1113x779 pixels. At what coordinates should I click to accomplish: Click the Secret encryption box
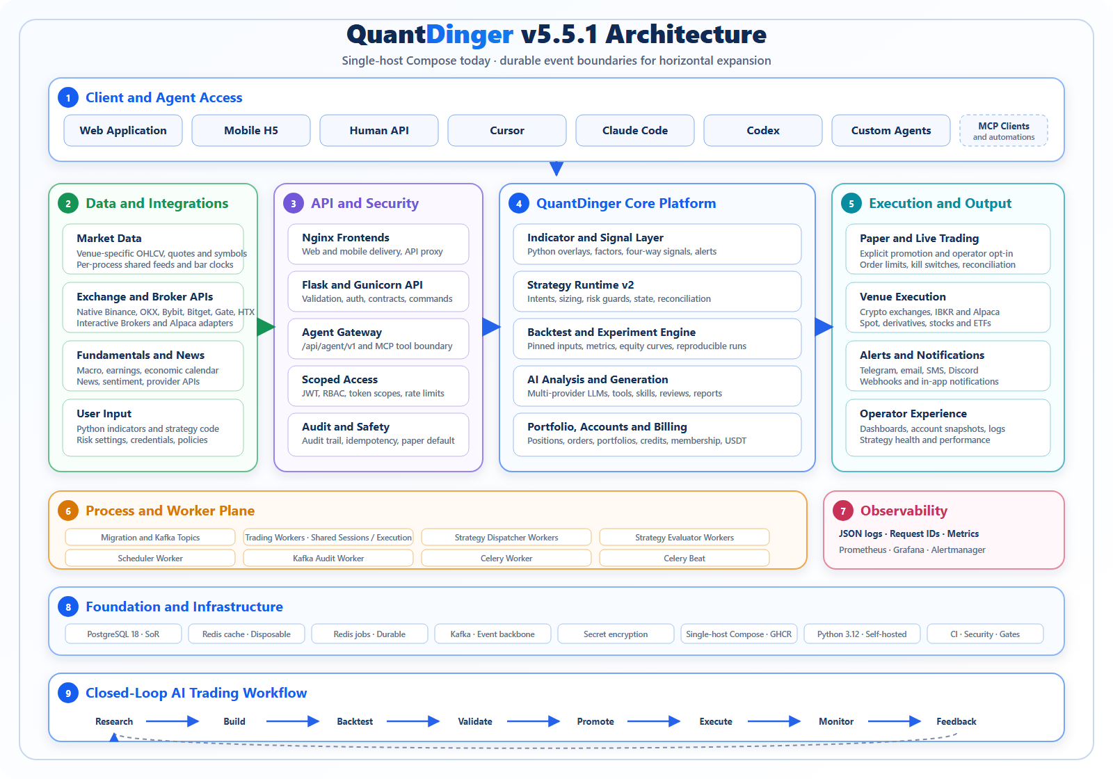click(616, 634)
